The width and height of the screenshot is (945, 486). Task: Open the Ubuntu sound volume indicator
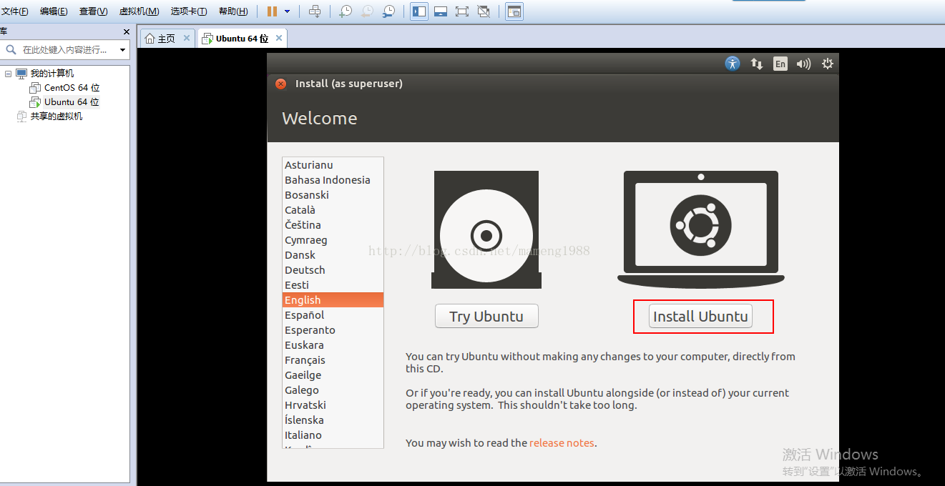coord(803,64)
